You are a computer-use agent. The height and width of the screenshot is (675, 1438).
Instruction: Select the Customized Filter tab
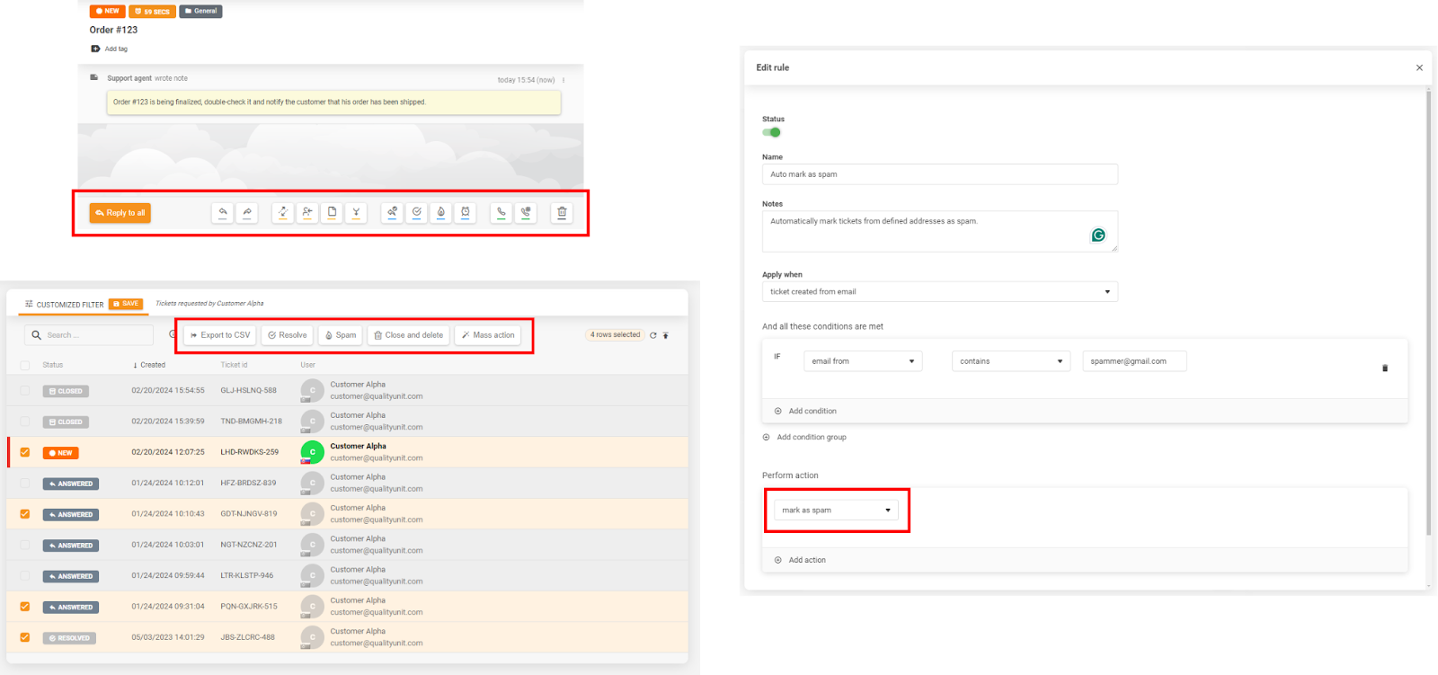64,305
